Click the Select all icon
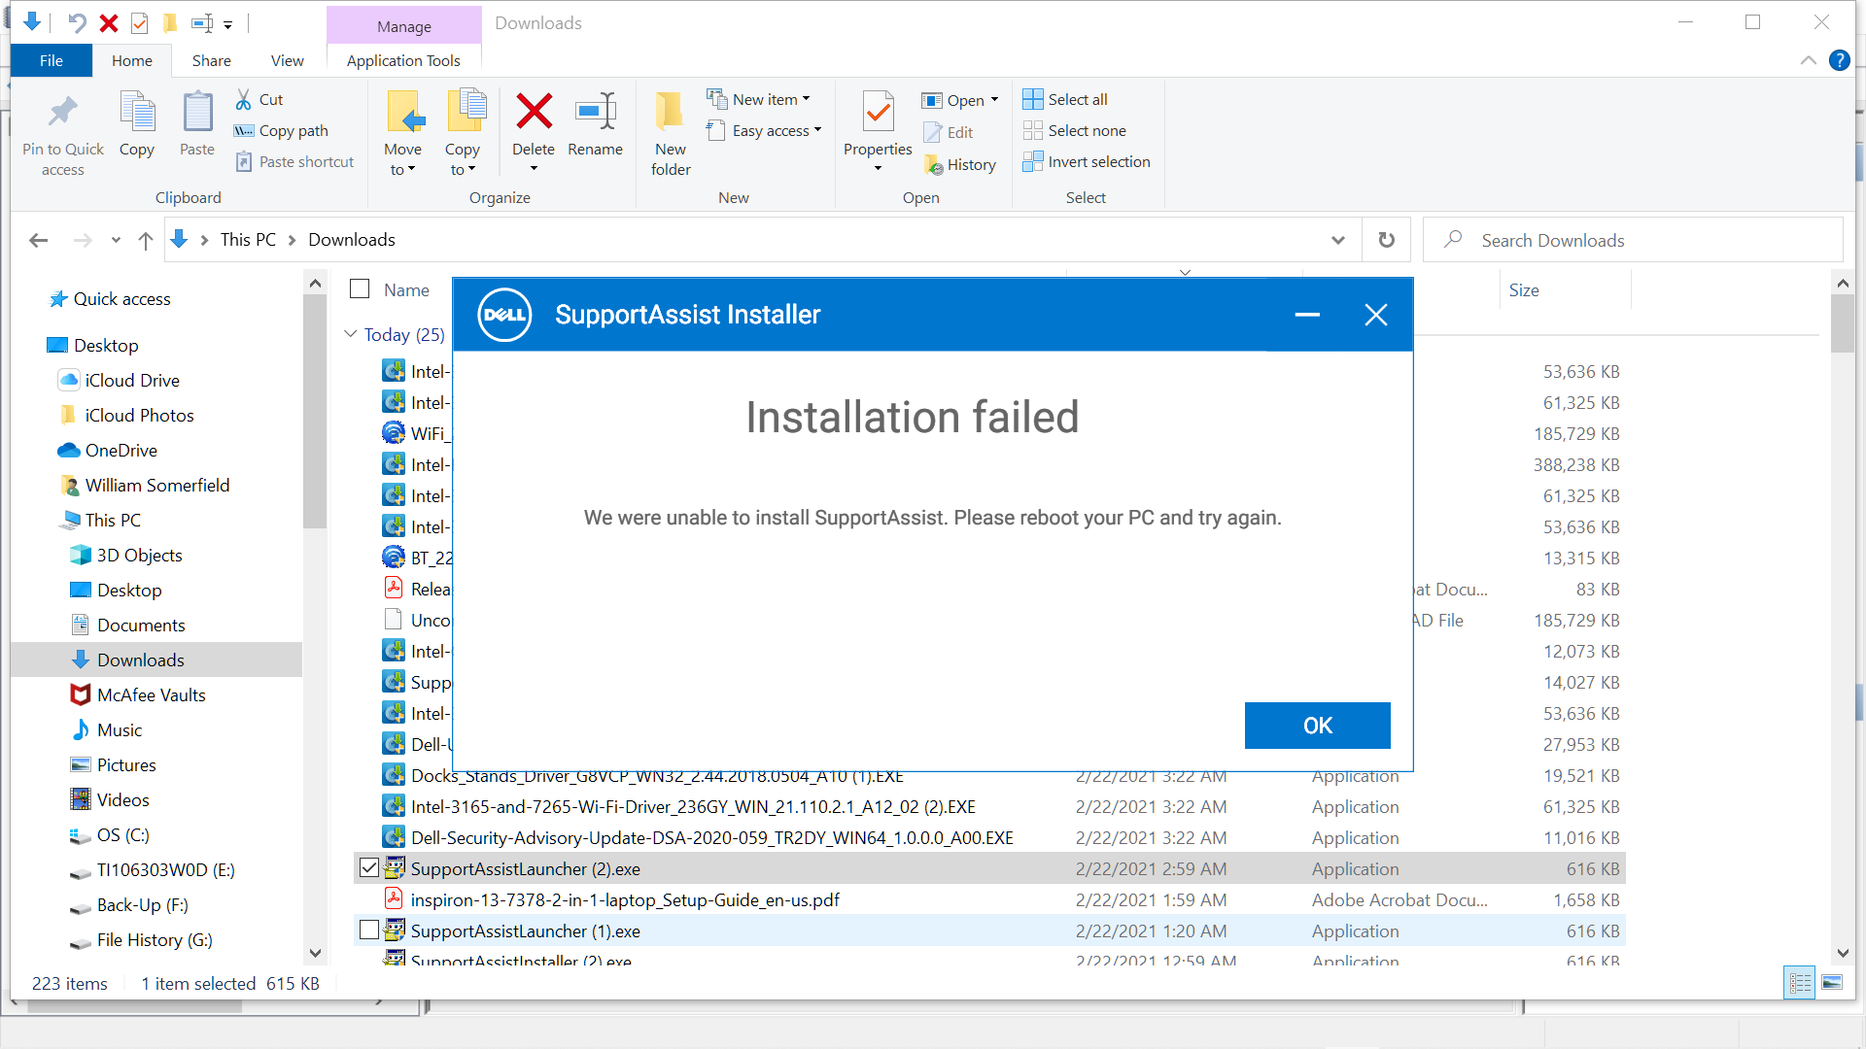The height and width of the screenshot is (1049, 1866). [x=1032, y=99]
